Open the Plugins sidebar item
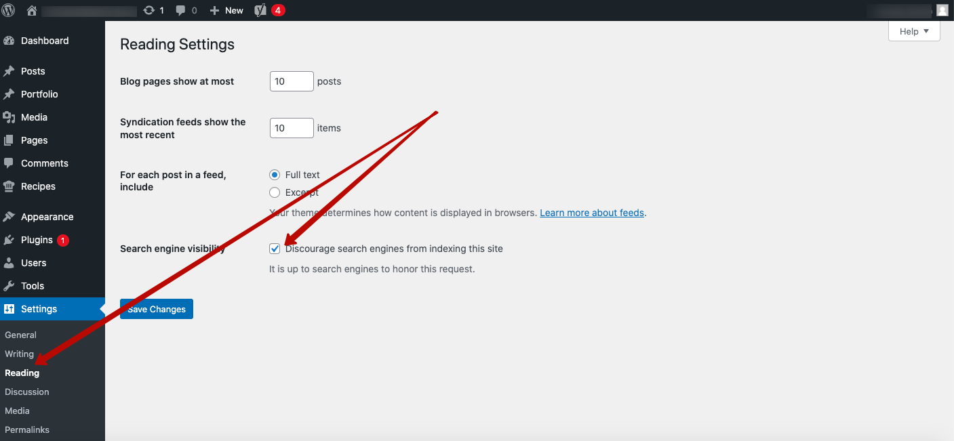 click(x=37, y=240)
